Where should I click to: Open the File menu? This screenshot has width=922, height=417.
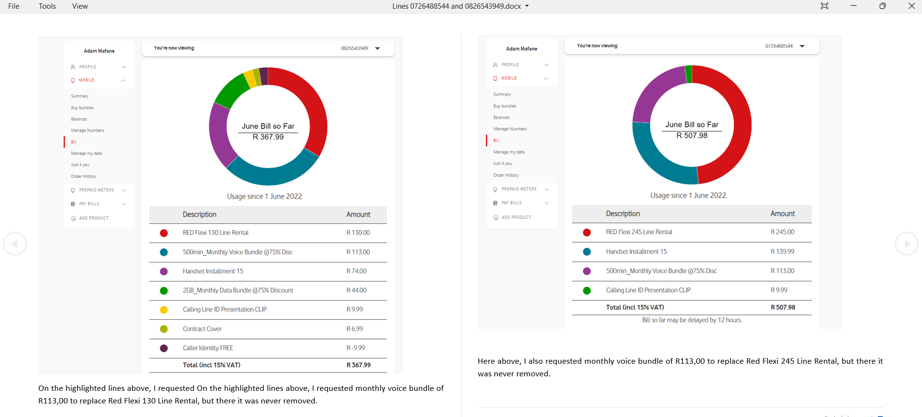click(14, 6)
